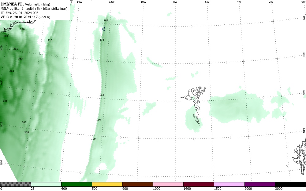Click the CAPE value 331 on map
Screen dimensions: 306x191
pos(15,49)
